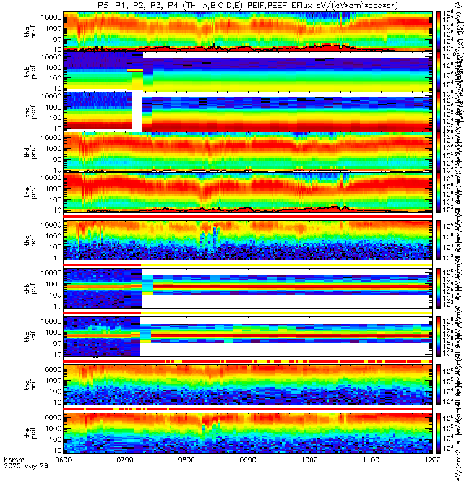Click the 'tha peef' axis label

click(30, 32)
